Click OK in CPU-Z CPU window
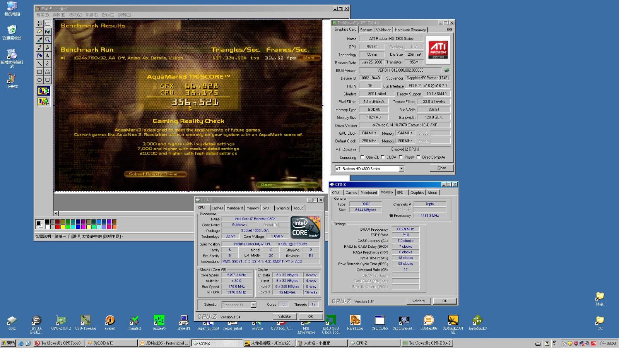The width and height of the screenshot is (619, 348). point(310,316)
